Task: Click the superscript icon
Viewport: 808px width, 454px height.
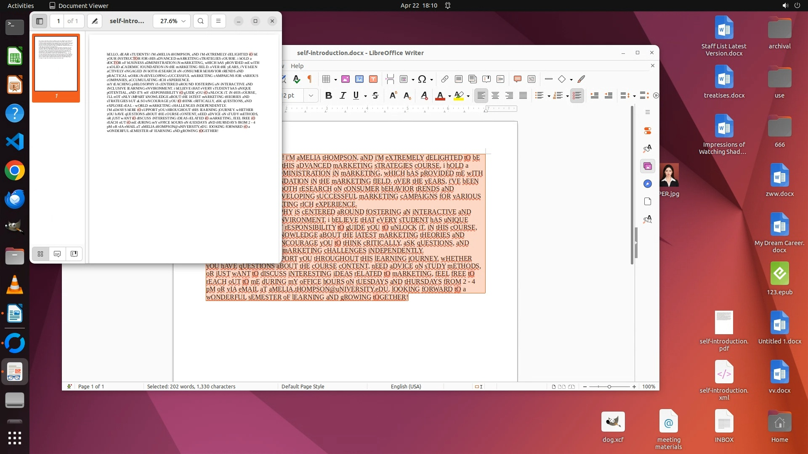Action: (393, 96)
